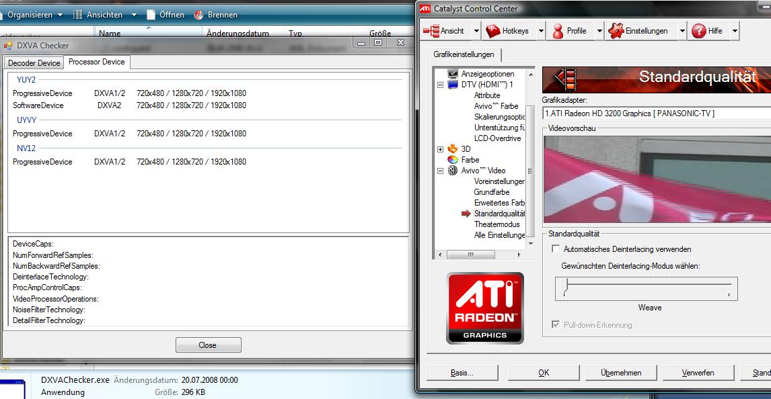Click the Übernehmen button

621,373
